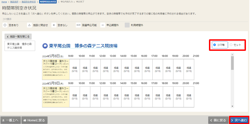Image resolution: width=250 pixels, height=124 pixels.
Task: Click 前に戻る to go back
Action: 218,120
